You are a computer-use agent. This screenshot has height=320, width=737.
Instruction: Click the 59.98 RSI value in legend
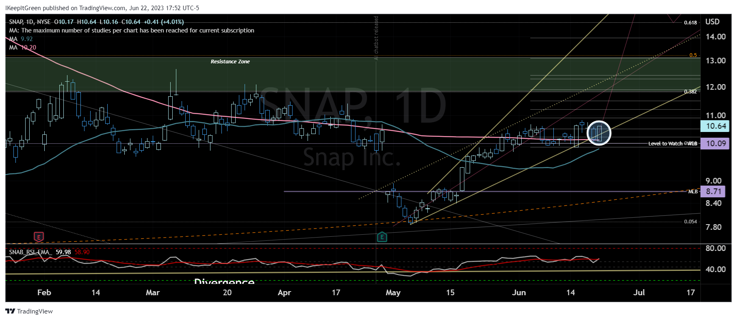(63, 252)
